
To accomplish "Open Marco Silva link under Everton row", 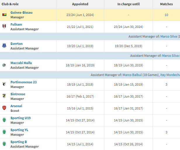I will coord(170,56).
